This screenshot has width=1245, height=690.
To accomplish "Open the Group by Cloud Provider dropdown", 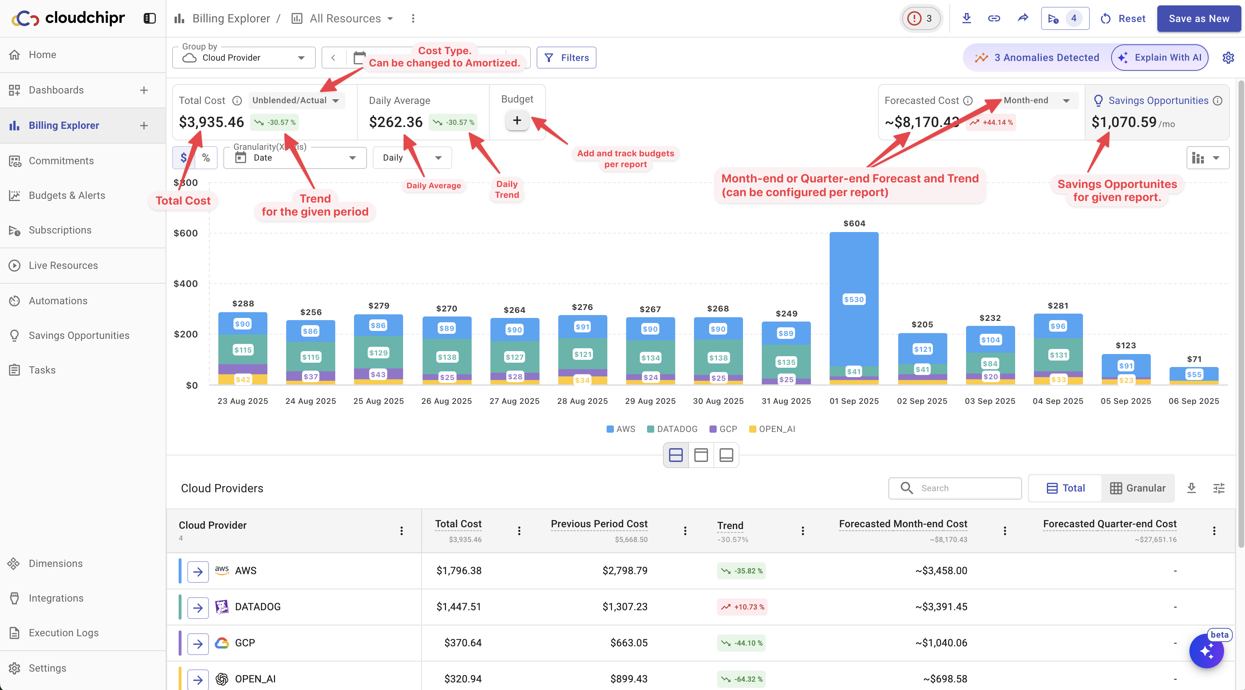I will click(244, 58).
